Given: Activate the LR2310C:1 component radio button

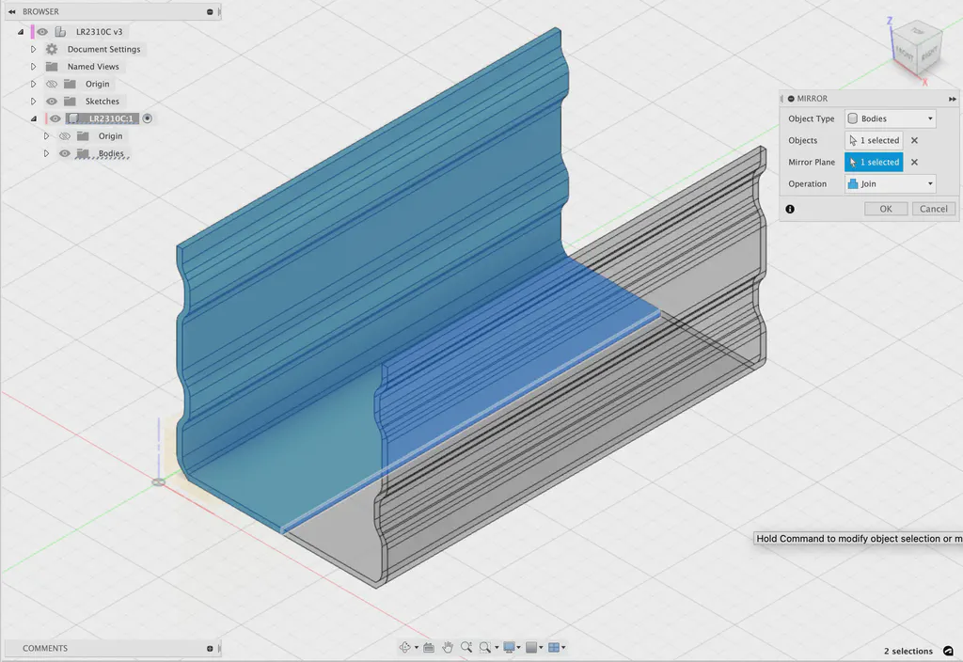Looking at the screenshot, I should pos(148,118).
